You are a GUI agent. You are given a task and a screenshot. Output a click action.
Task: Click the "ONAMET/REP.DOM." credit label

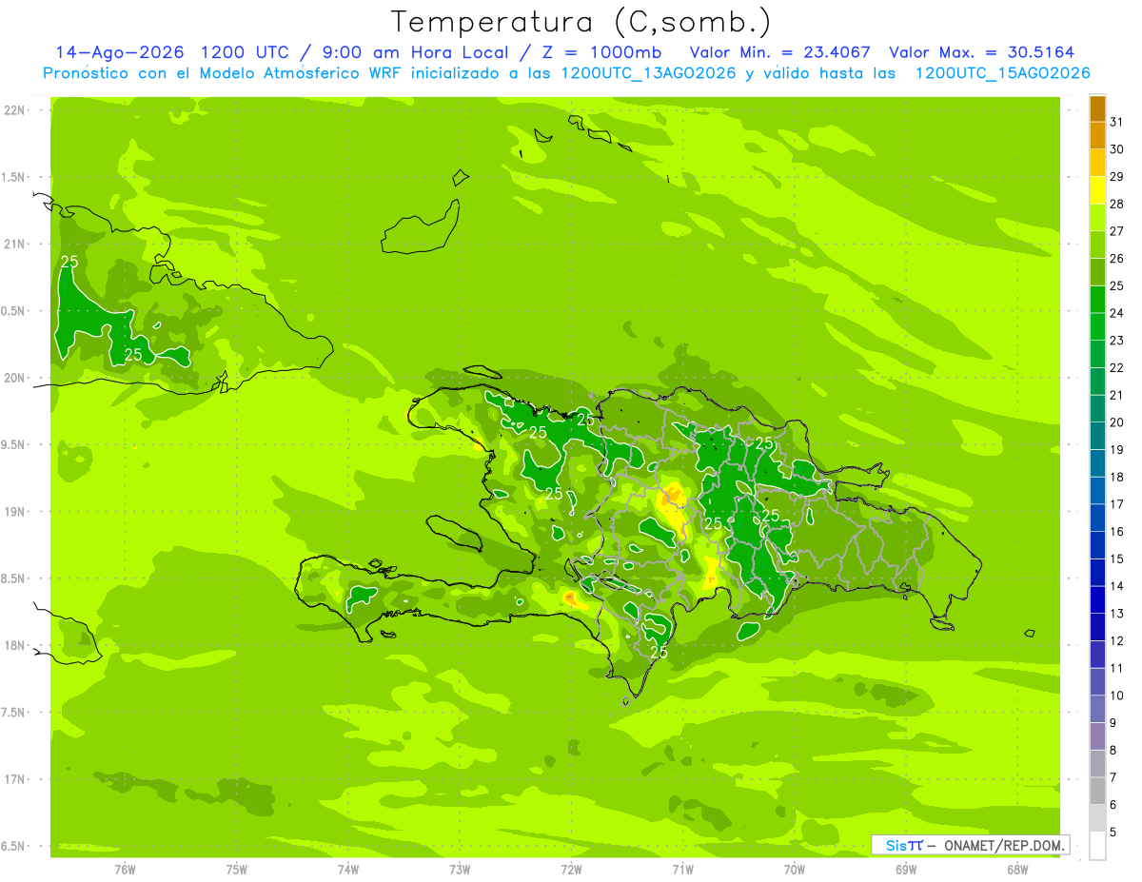(1005, 845)
